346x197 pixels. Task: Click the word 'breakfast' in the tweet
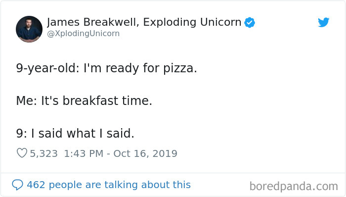coord(90,100)
